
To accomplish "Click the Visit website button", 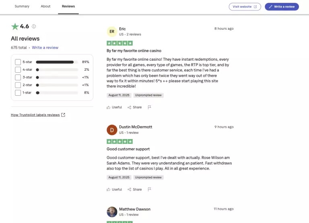I will click(245, 7).
